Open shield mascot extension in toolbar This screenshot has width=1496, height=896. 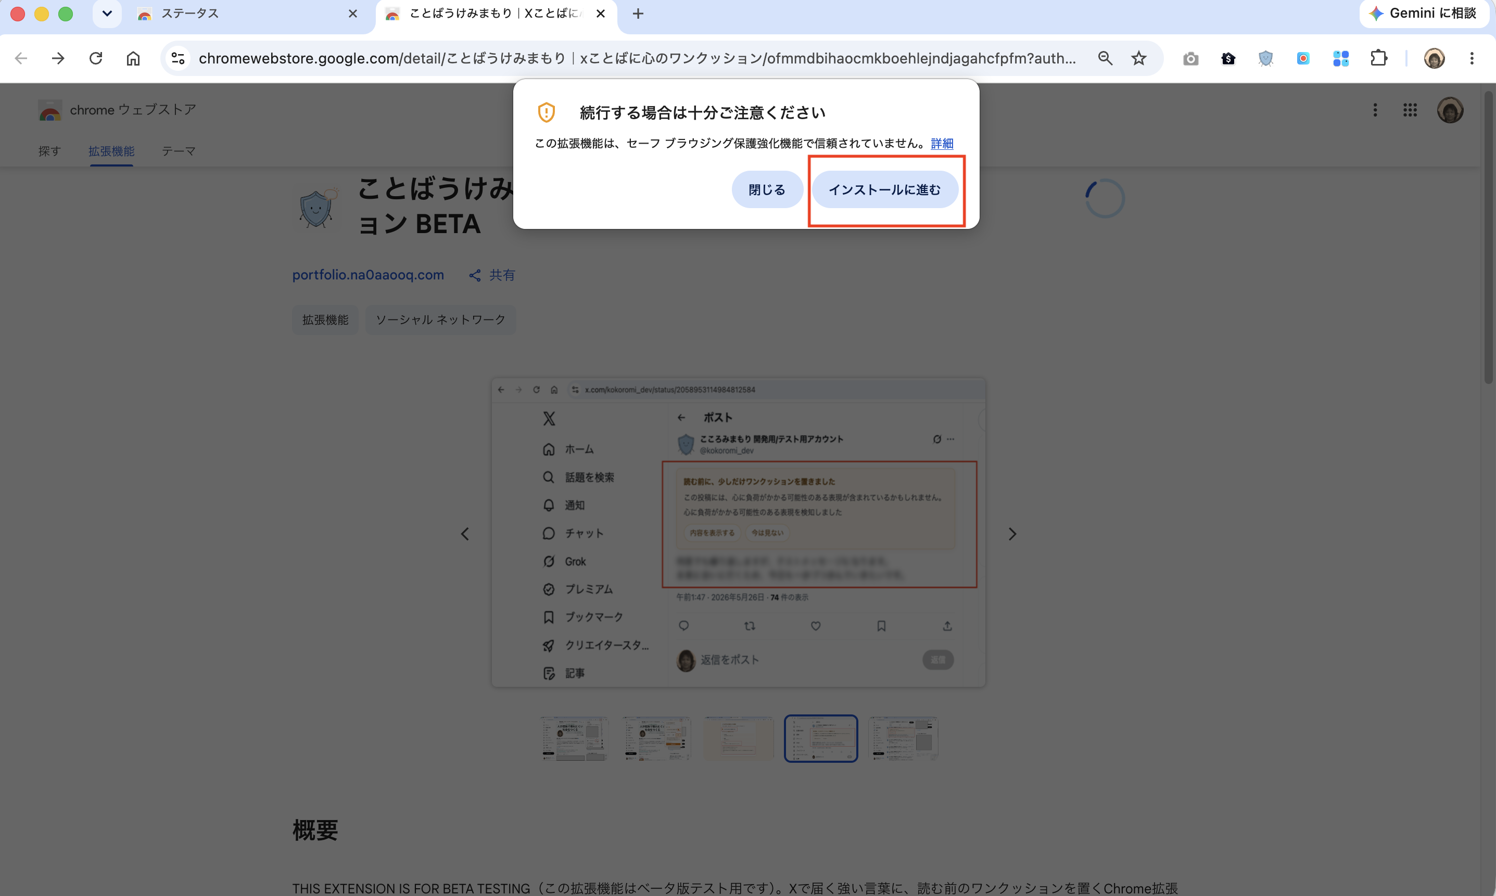pos(1265,59)
